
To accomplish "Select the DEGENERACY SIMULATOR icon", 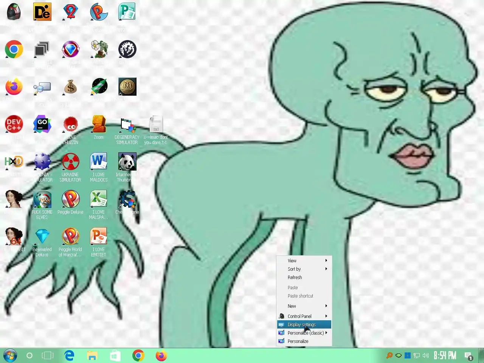I will tap(127, 124).
